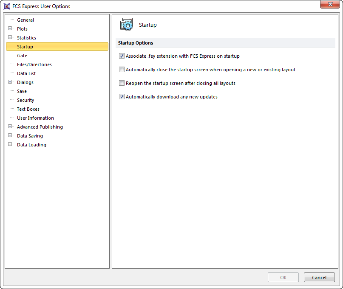Viewport: 343px width, 289px height.
Task: Open Advanced Publishing options
Action: [40, 127]
